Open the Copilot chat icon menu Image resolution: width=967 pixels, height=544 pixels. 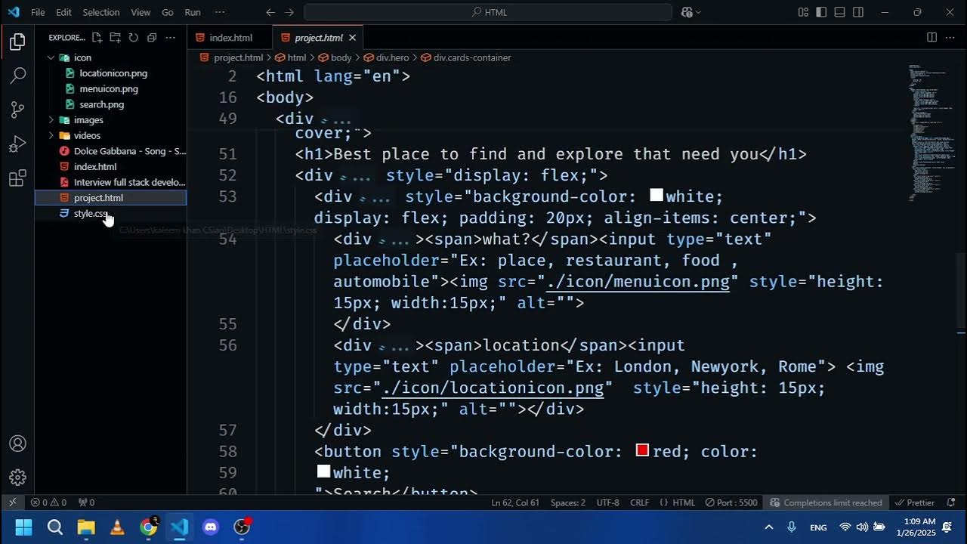coord(691,12)
